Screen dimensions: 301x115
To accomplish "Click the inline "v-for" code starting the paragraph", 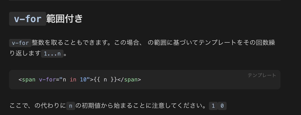I will pos(20,43).
